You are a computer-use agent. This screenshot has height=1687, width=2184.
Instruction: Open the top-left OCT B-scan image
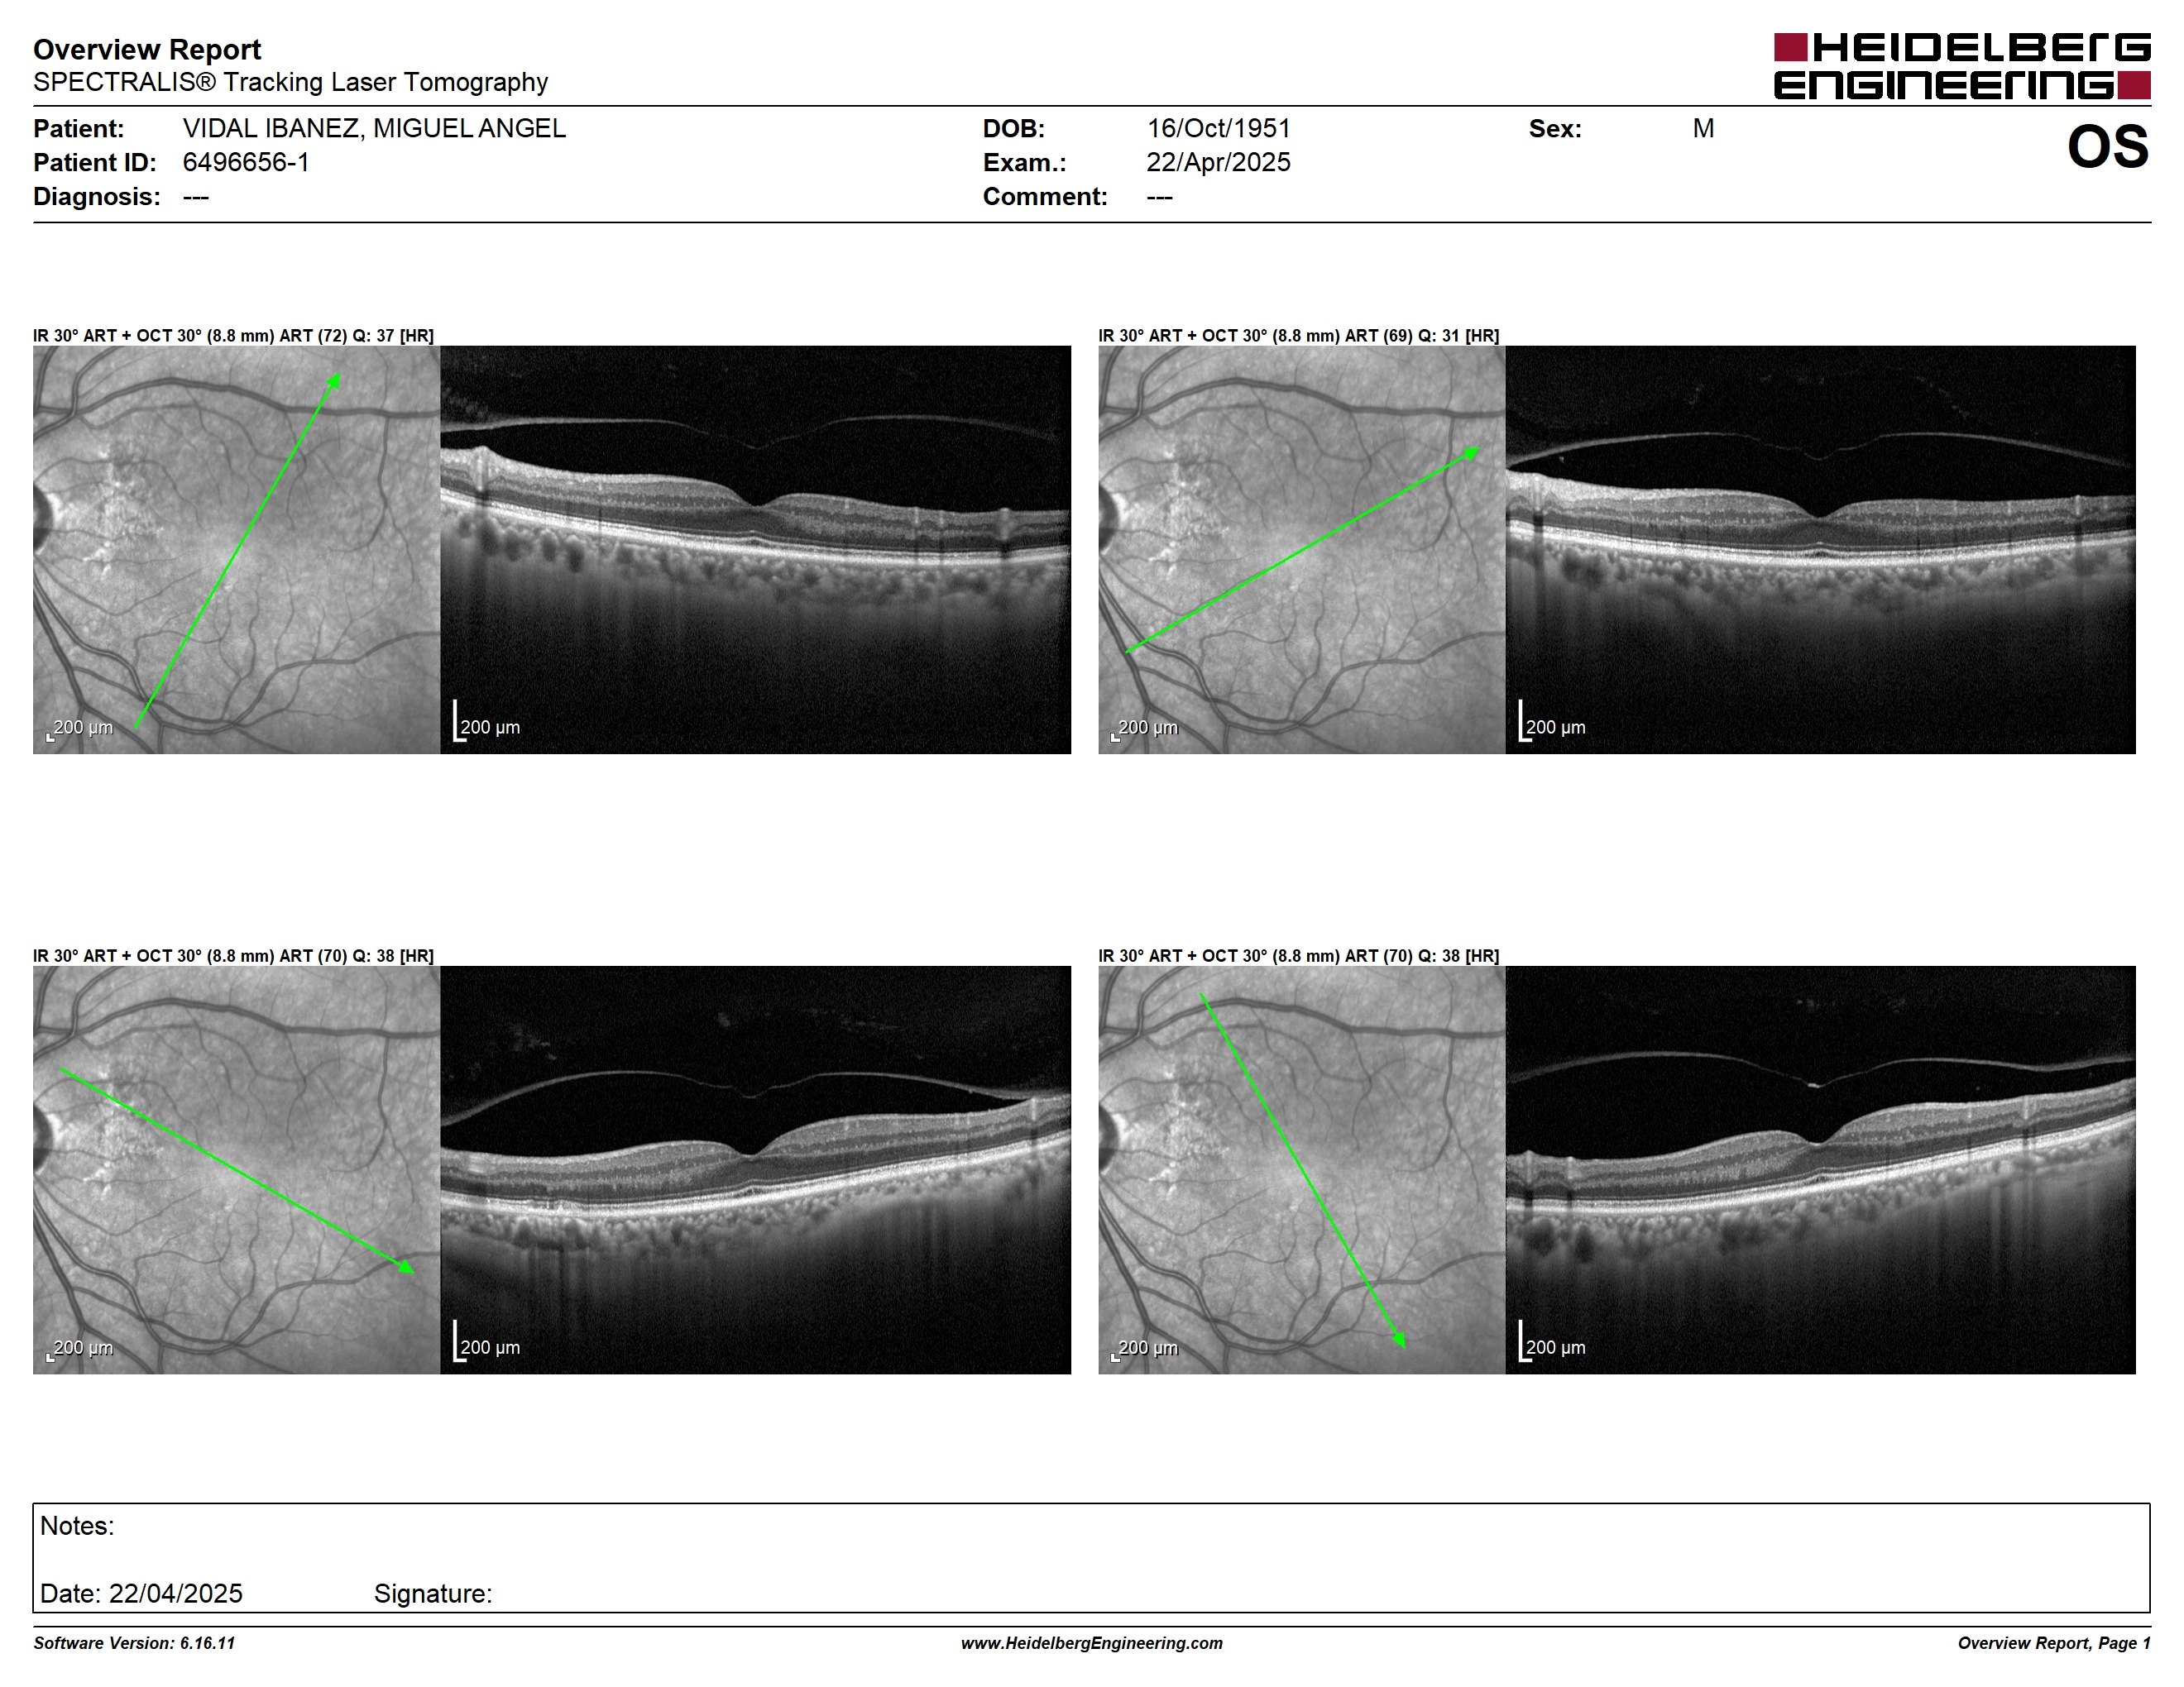[755, 550]
